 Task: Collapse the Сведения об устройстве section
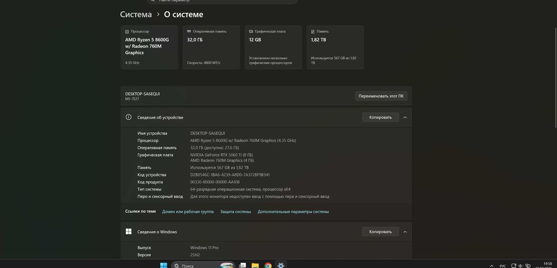pos(405,118)
